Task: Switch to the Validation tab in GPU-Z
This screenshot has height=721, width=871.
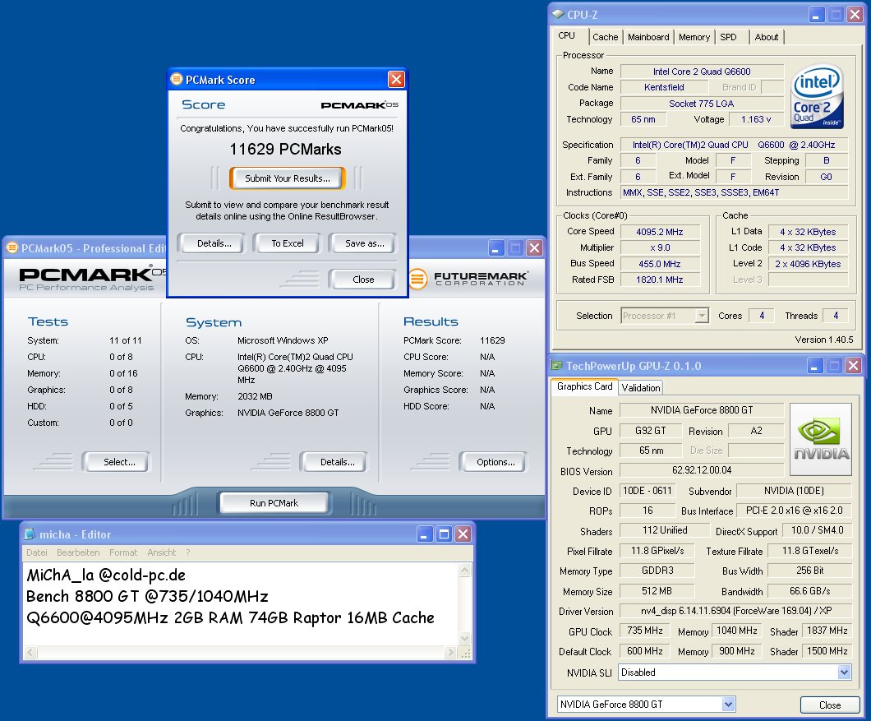Action: (640, 387)
